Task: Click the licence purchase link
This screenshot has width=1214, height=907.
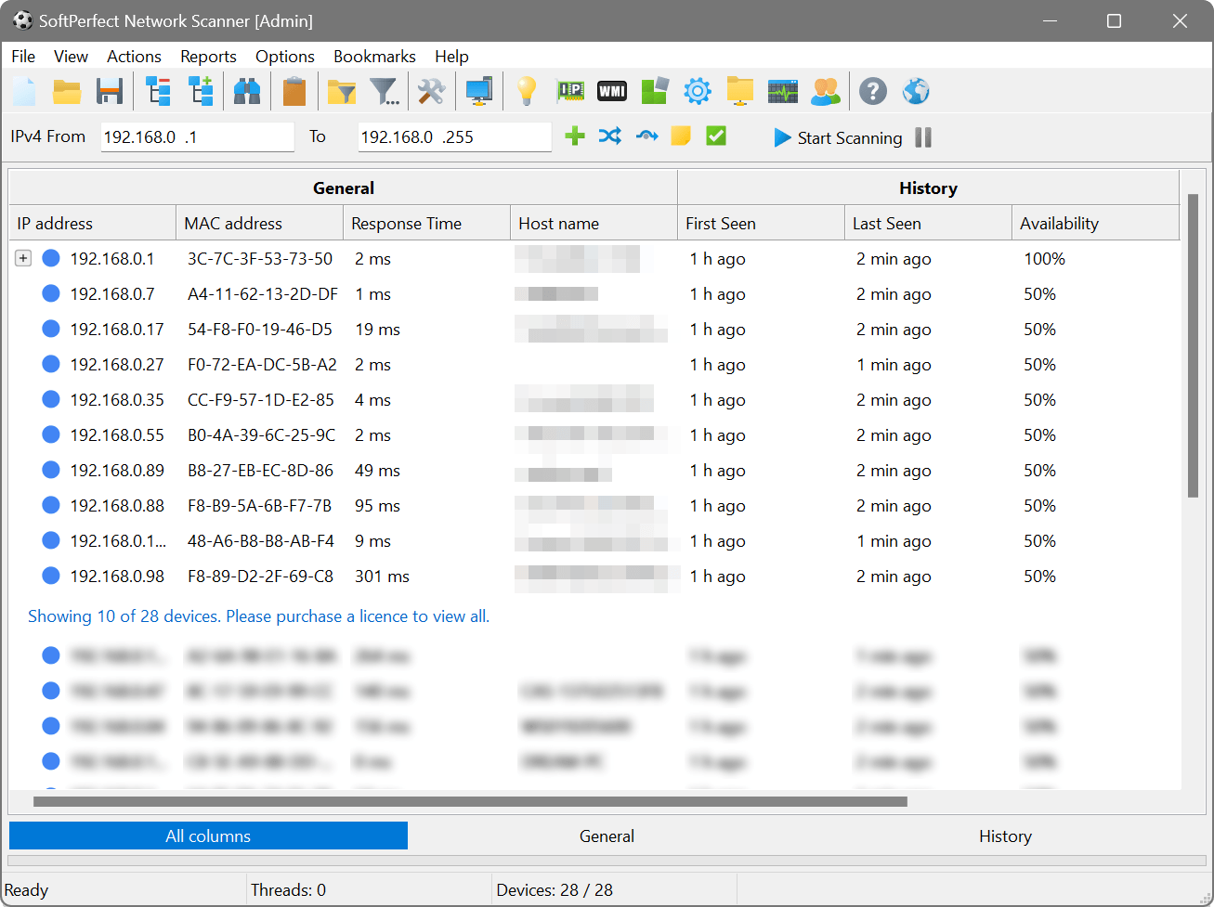Action: point(258,616)
